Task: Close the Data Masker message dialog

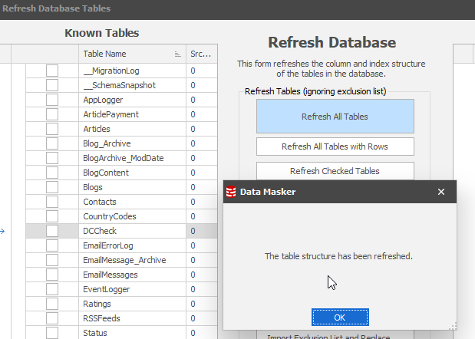Action: [441, 192]
